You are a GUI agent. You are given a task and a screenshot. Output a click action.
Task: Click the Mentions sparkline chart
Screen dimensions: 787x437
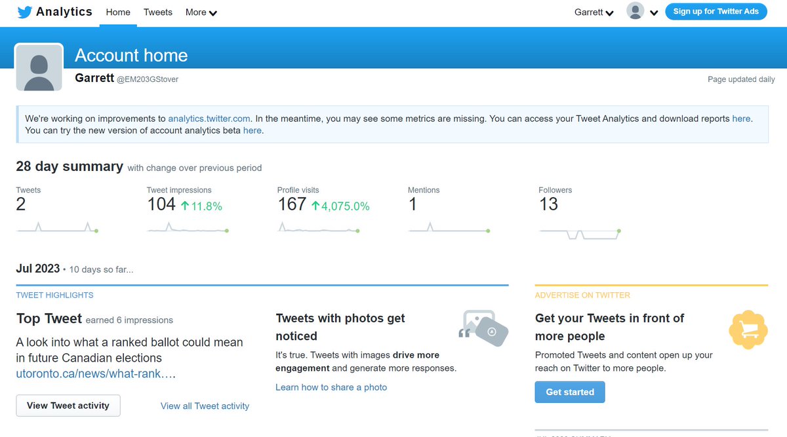[x=449, y=227]
